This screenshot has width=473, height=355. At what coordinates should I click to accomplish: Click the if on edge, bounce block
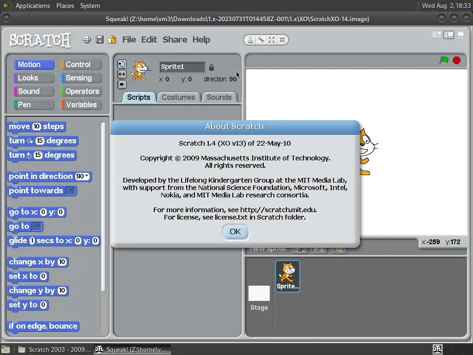click(43, 326)
